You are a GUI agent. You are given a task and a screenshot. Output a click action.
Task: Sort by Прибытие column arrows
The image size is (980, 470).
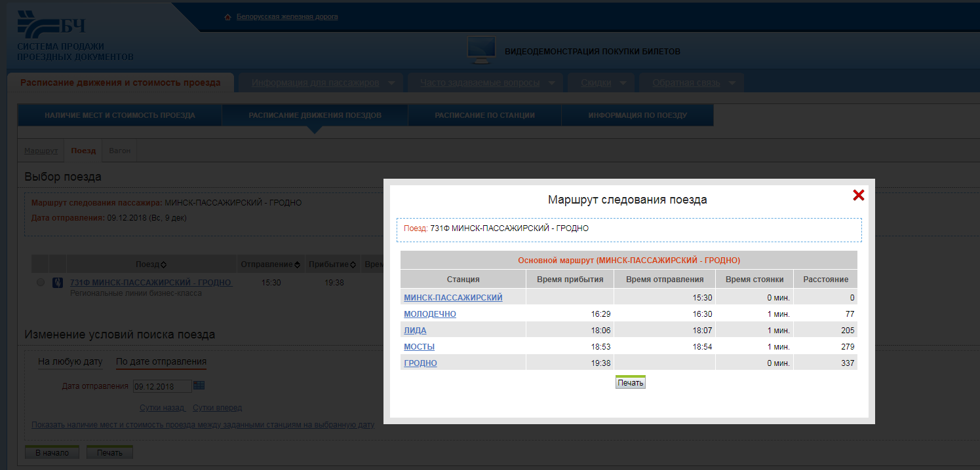point(353,264)
